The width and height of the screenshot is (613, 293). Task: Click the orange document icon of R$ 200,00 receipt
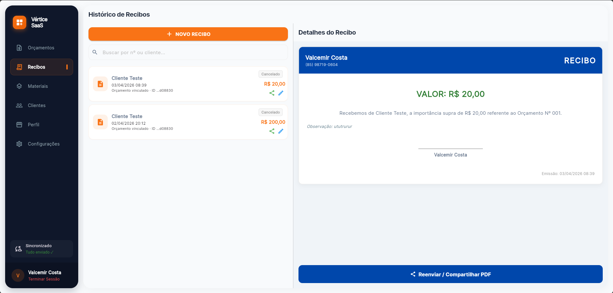click(100, 122)
